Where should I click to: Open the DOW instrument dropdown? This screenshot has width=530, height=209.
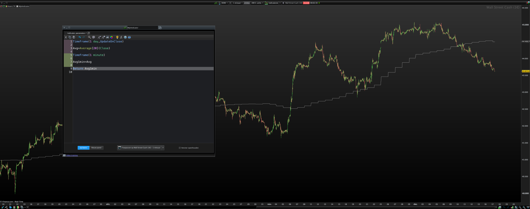pos(224,3)
